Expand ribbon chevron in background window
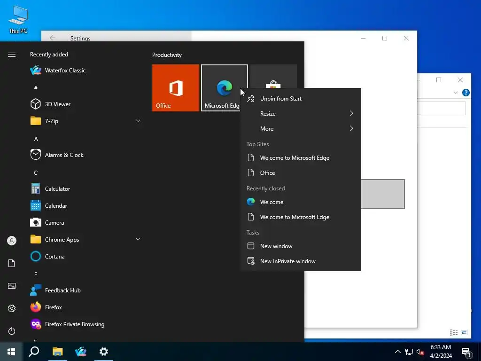 pos(456,93)
